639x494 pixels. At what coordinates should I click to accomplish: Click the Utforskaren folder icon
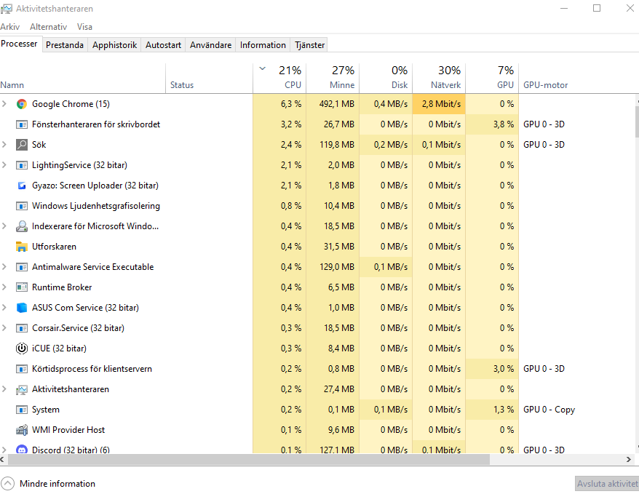(x=21, y=247)
